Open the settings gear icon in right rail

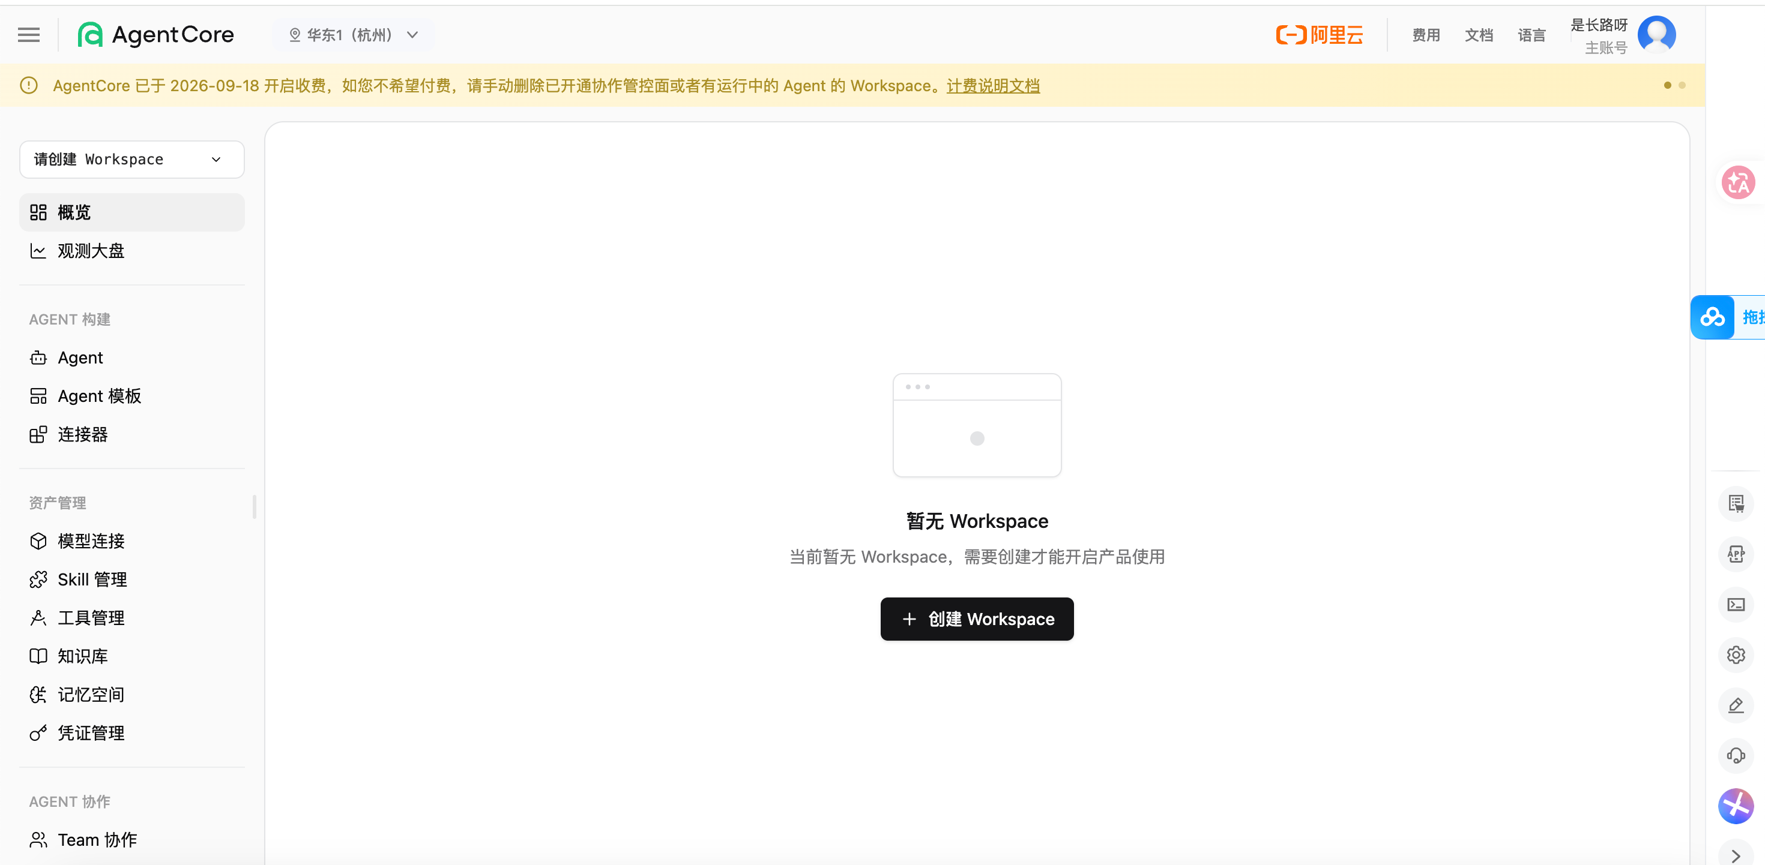point(1736,654)
